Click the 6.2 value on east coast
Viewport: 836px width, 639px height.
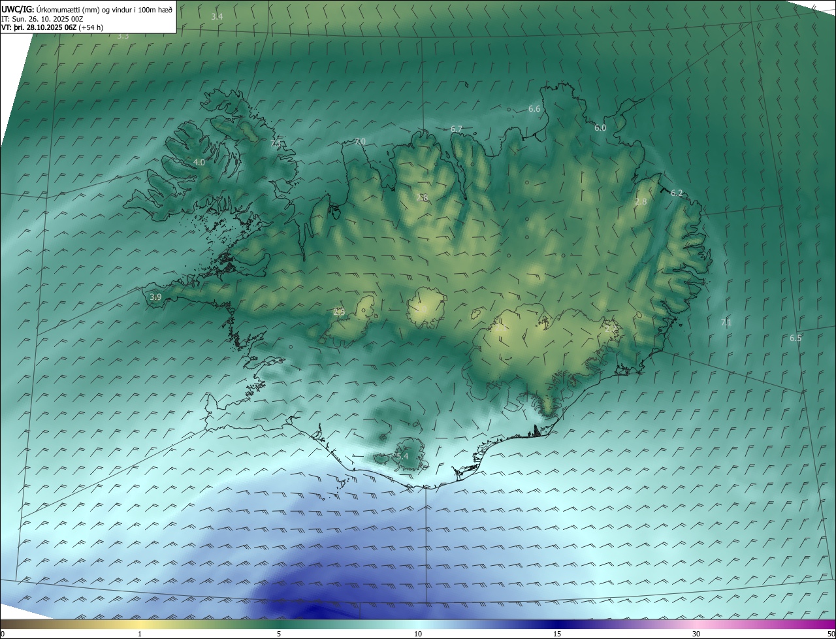pos(677,193)
